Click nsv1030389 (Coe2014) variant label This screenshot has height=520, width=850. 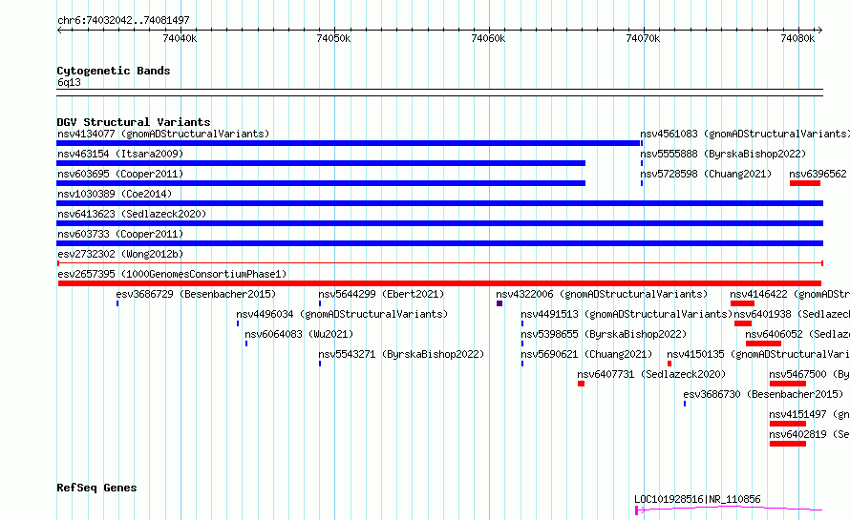pos(115,194)
